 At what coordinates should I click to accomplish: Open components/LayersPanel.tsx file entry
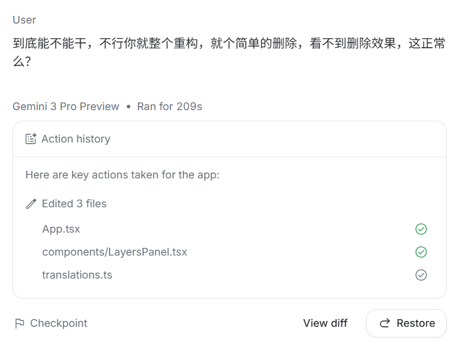click(114, 252)
